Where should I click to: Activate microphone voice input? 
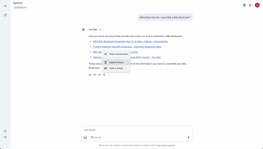tap(188, 137)
